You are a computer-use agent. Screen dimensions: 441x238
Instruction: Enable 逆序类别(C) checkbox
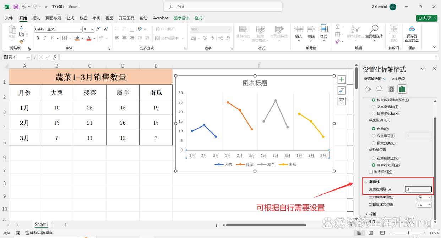371,172
